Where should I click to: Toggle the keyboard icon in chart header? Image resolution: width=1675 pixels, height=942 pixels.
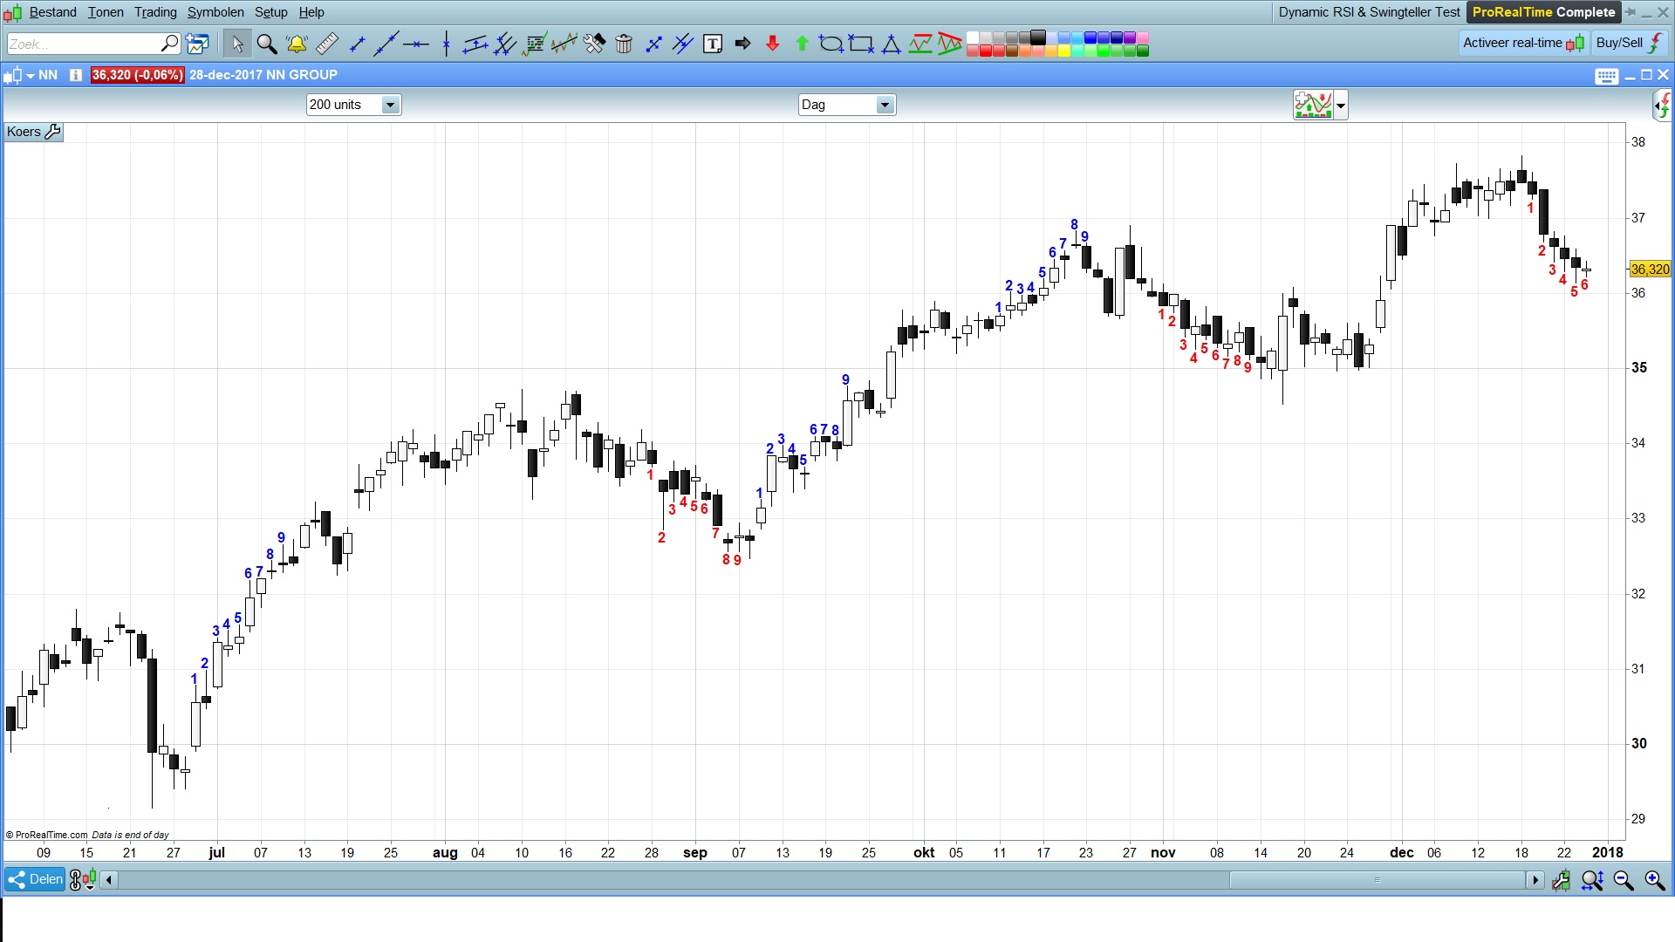(x=1606, y=76)
